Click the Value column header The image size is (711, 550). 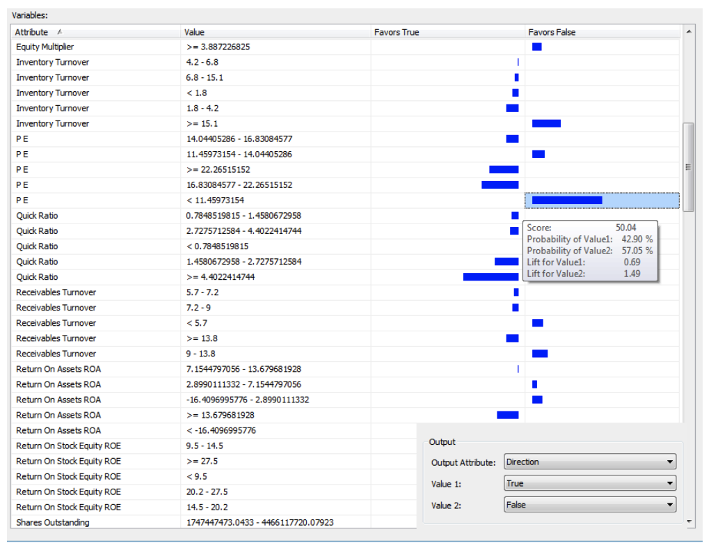click(275, 32)
